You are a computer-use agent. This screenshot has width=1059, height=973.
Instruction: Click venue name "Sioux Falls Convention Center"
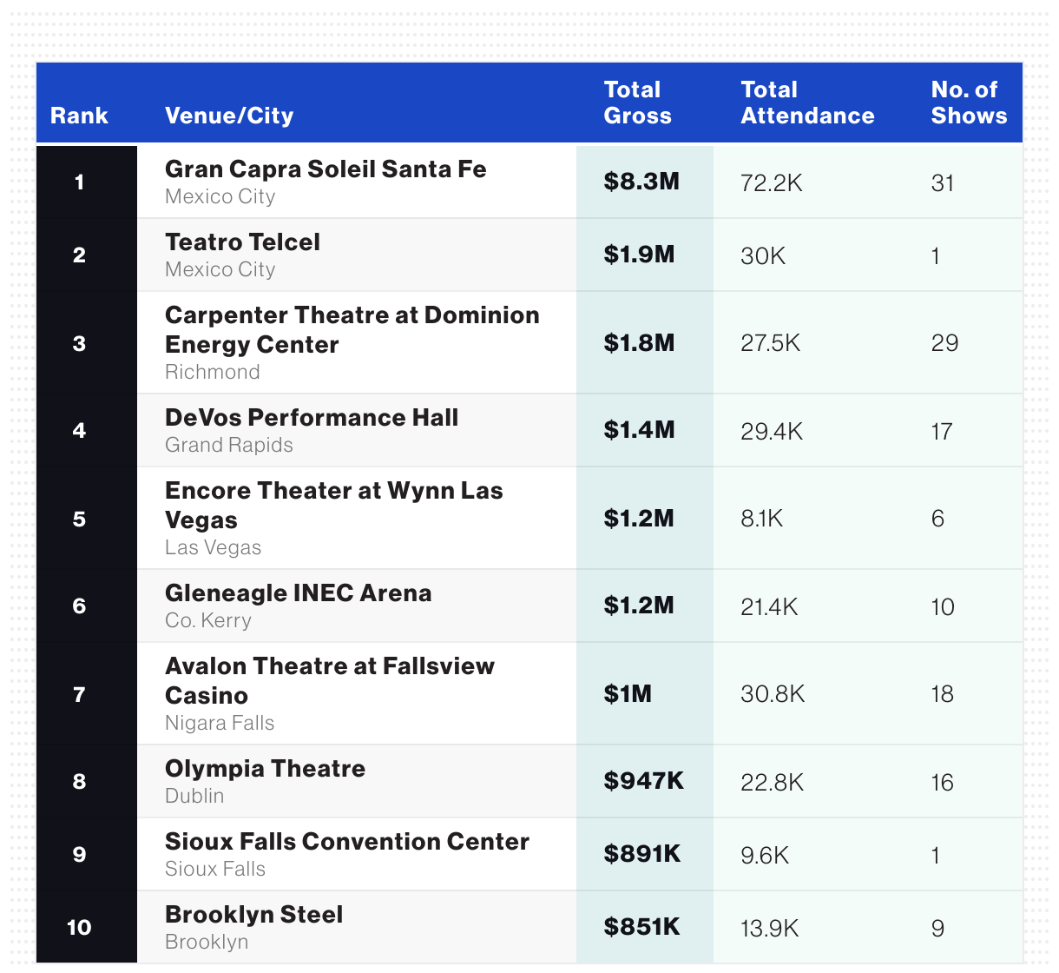click(347, 841)
